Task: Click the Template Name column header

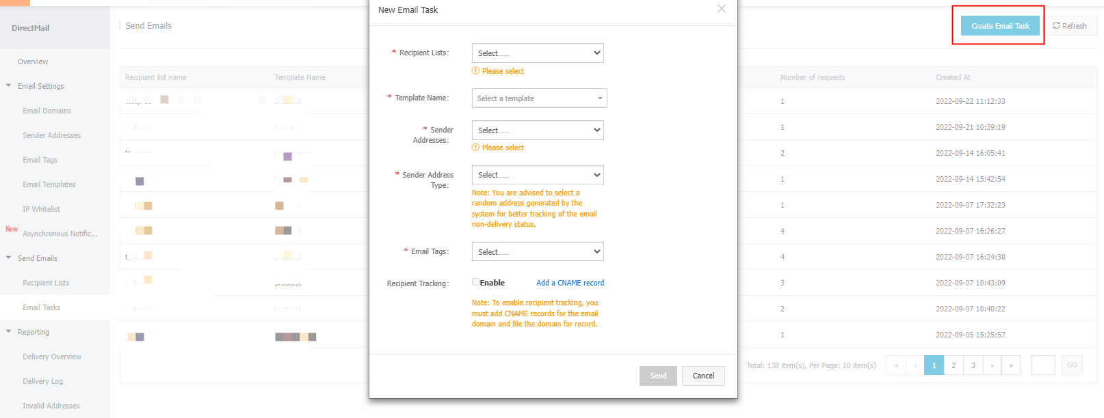Action: [300, 77]
